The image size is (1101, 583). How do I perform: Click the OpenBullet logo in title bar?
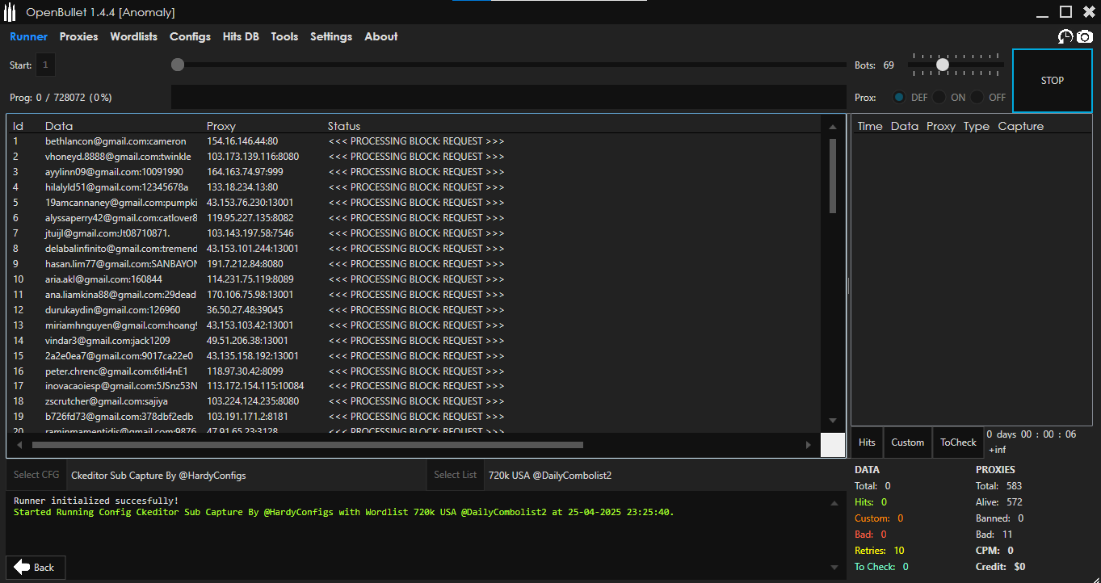tap(11, 12)
